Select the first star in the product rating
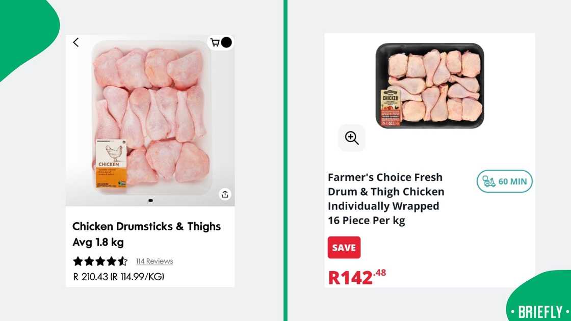 (x=79, y=261)
